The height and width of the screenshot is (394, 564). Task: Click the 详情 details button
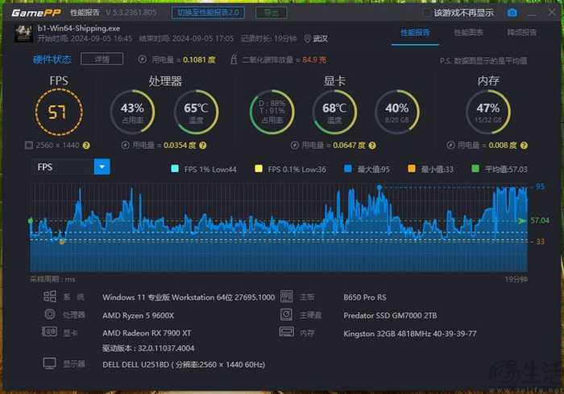[x=102, y=60]
